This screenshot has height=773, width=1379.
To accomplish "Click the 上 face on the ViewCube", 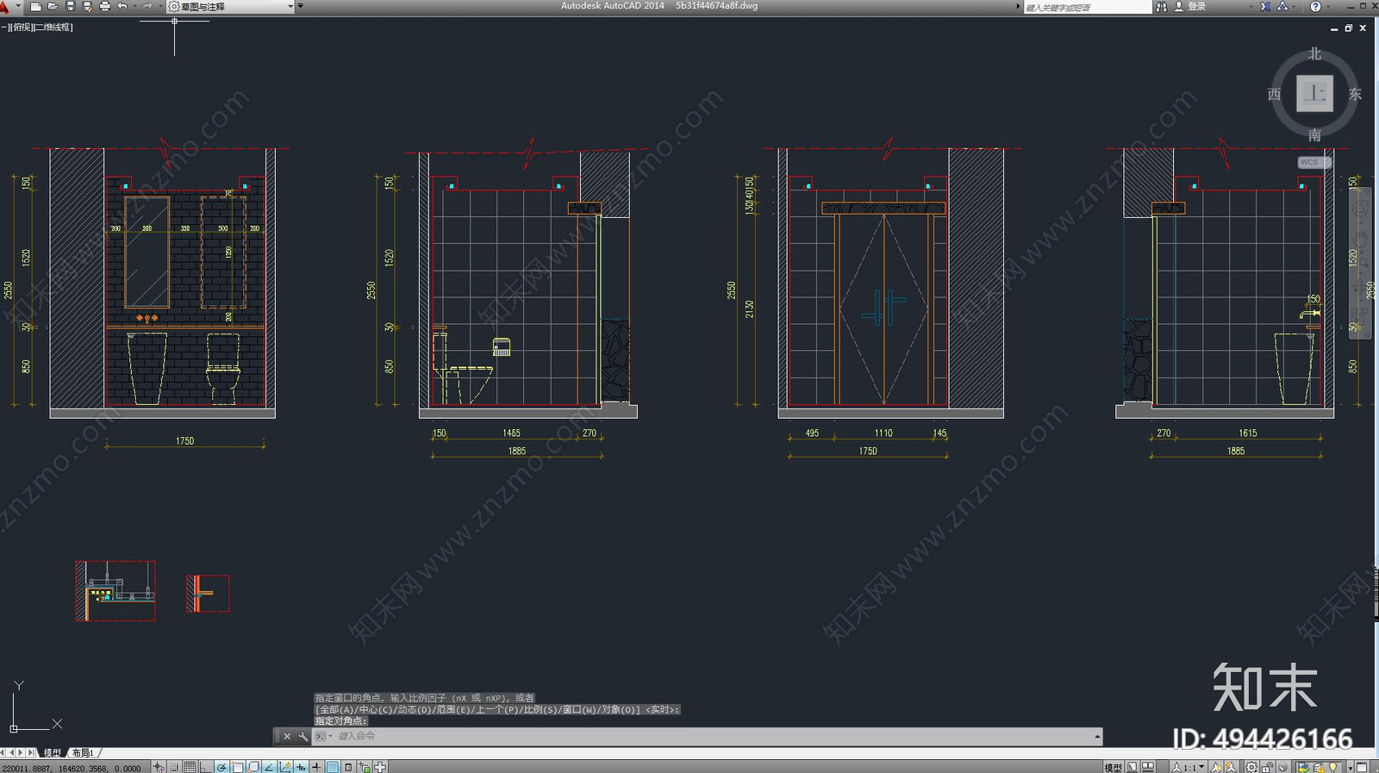I will 1314,93.
